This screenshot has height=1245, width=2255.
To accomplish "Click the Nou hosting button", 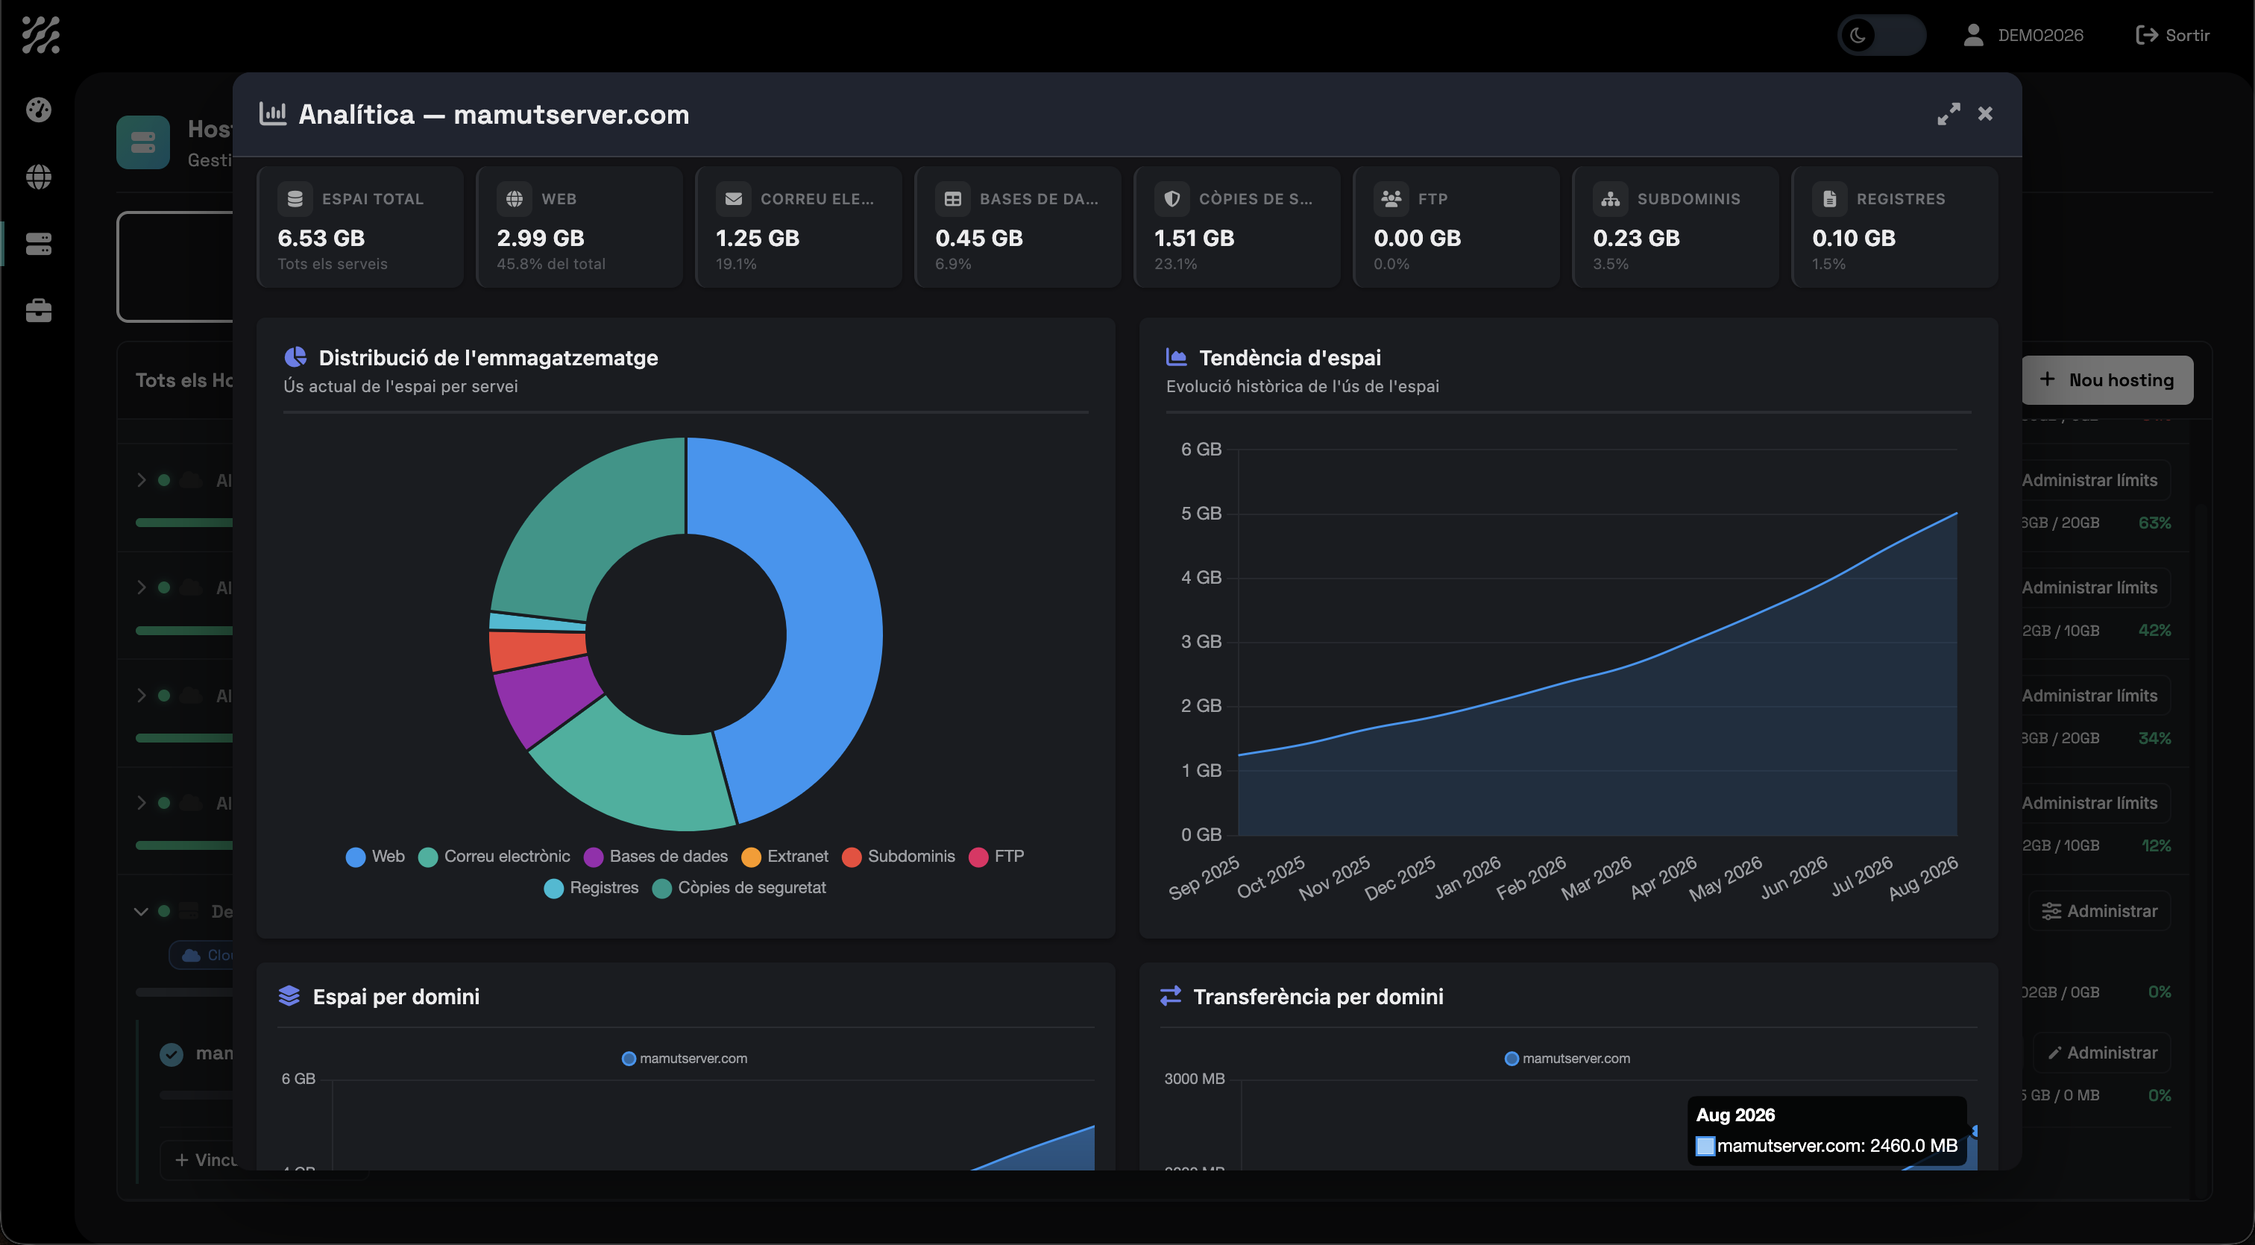I will tap(2107, 379).
